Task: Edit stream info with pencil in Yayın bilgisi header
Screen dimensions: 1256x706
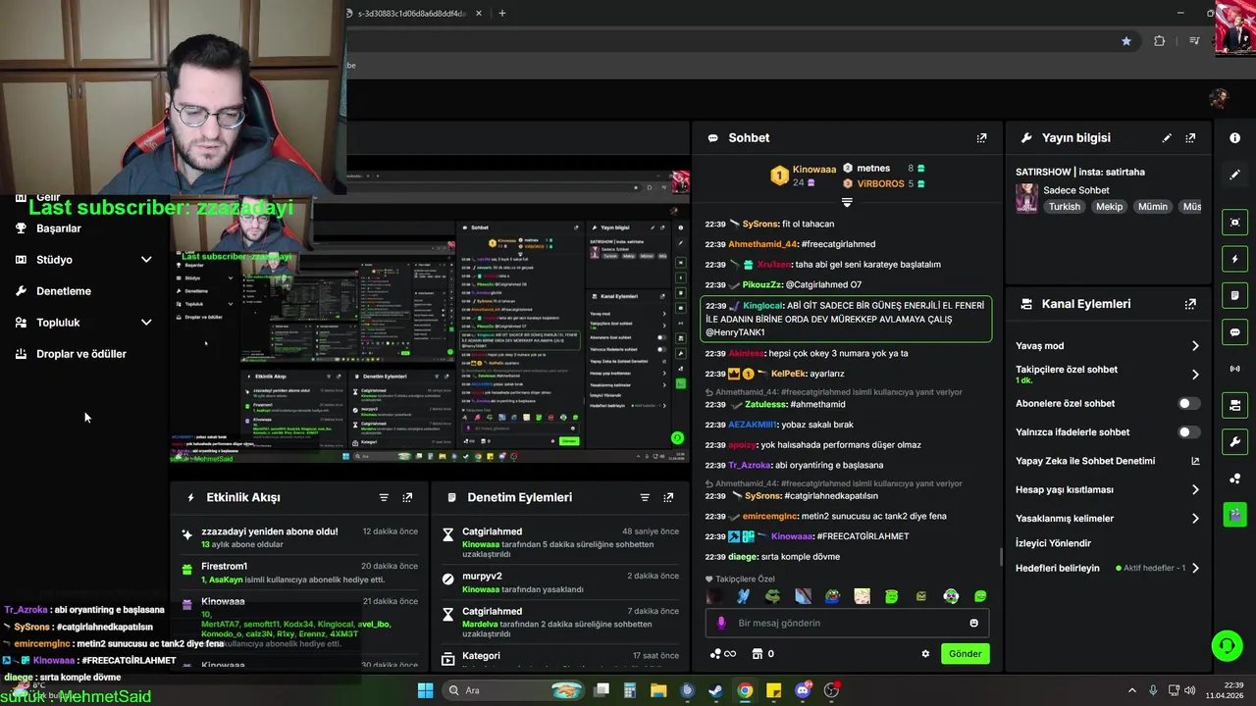Action: [1167, 138]
